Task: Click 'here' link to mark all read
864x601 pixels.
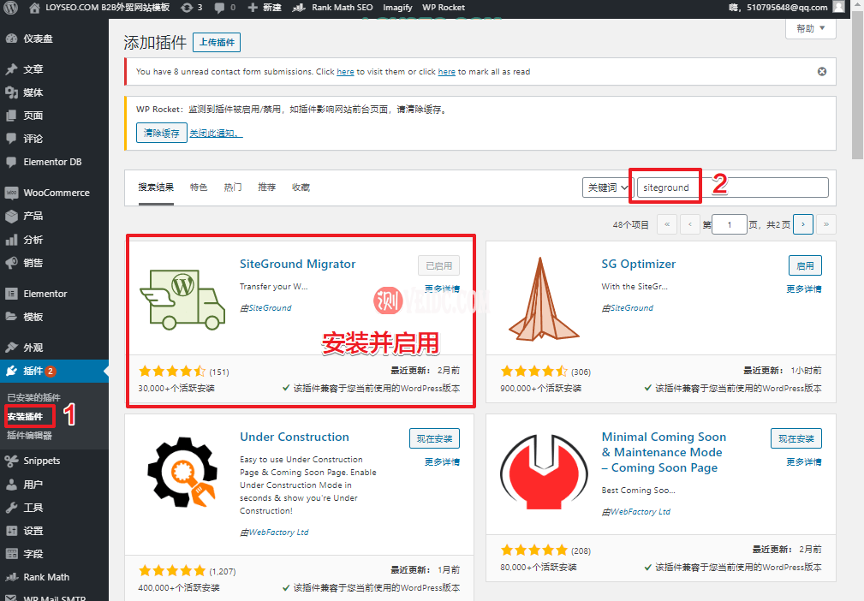Action: click(x=446, y=72)
